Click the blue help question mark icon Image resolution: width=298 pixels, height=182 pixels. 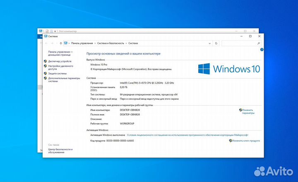point(262,50)
